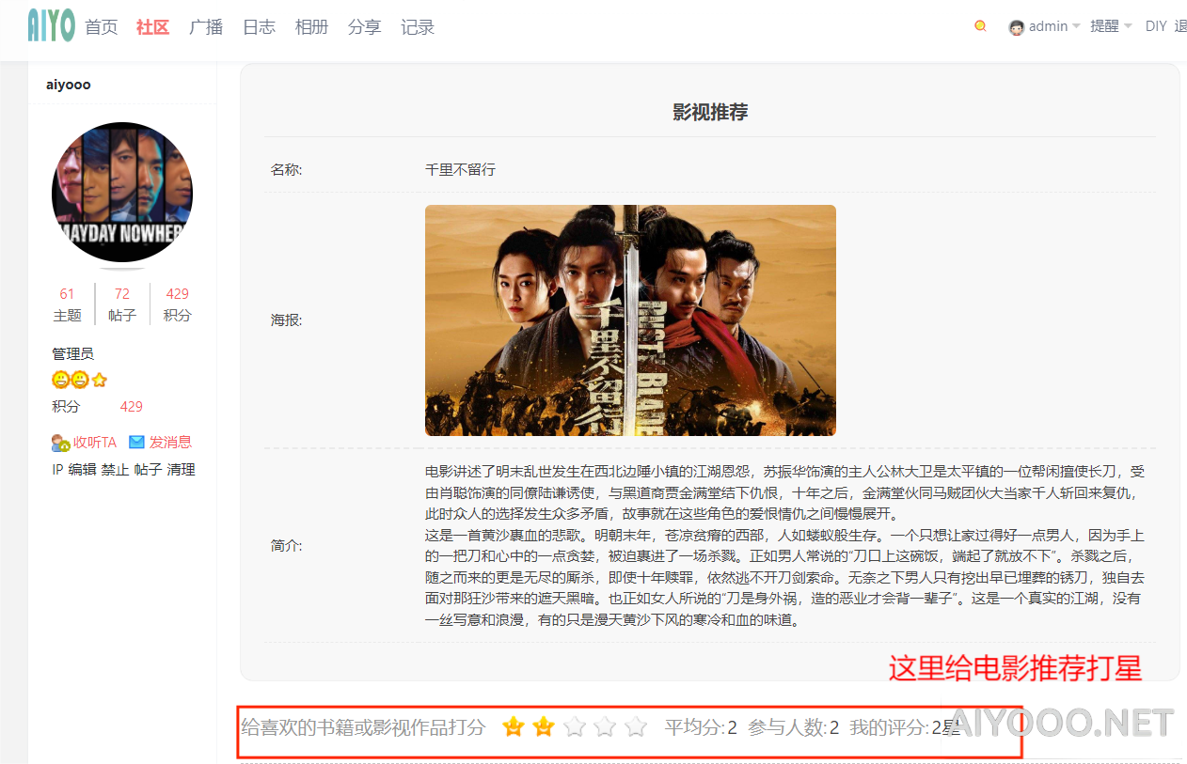Go to the 广播 menu item
The width and height of the screenshot is (1187, 764).
point(206,27)
